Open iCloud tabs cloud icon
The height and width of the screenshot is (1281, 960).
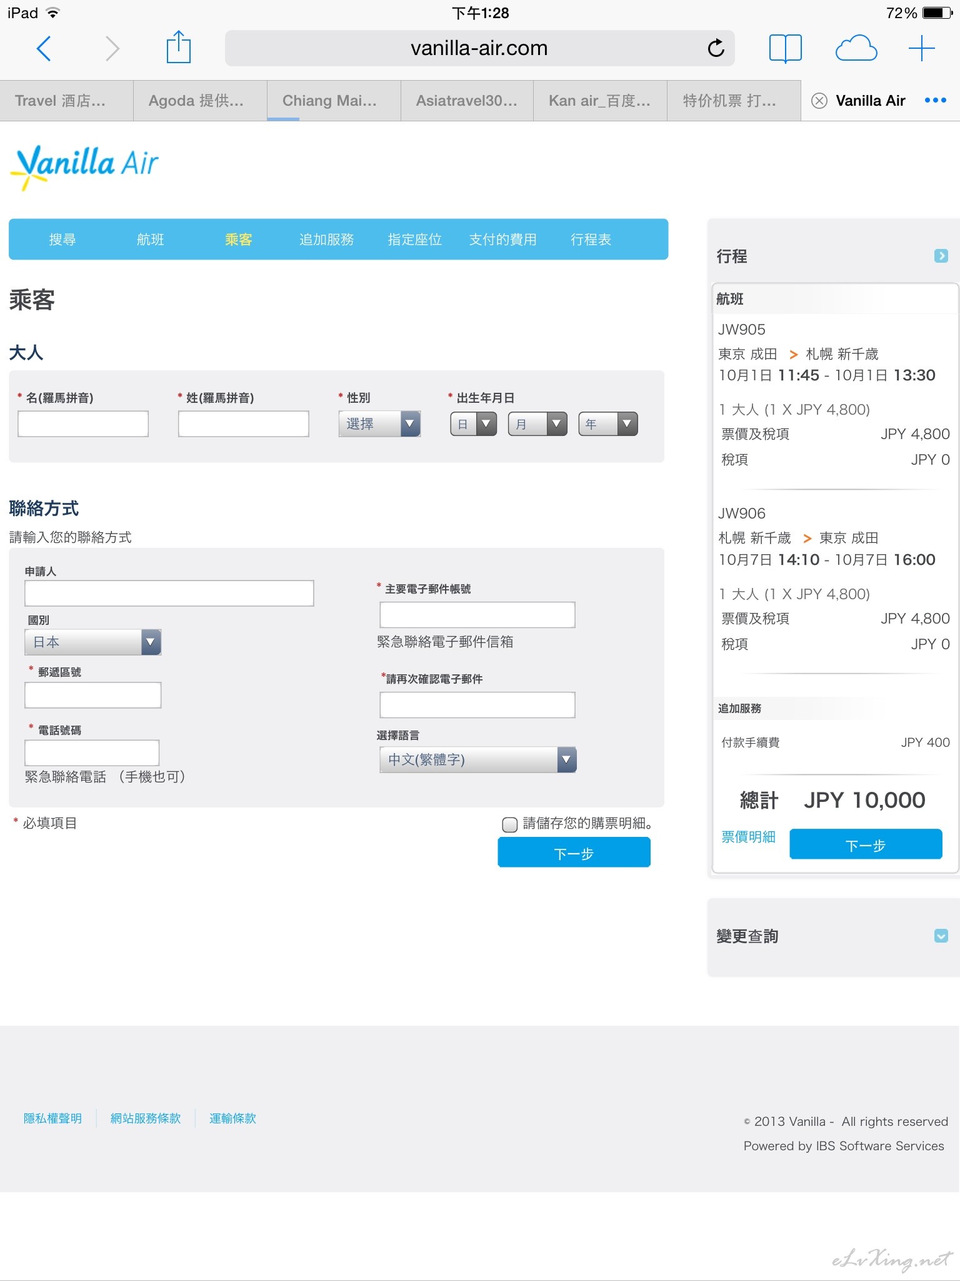pos(856,48)
